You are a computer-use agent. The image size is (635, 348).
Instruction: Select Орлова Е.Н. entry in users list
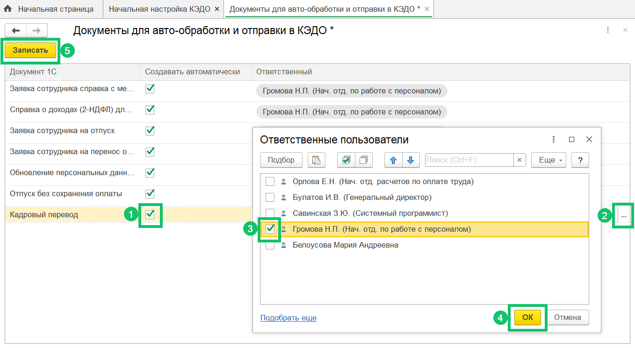pos(383,182)
